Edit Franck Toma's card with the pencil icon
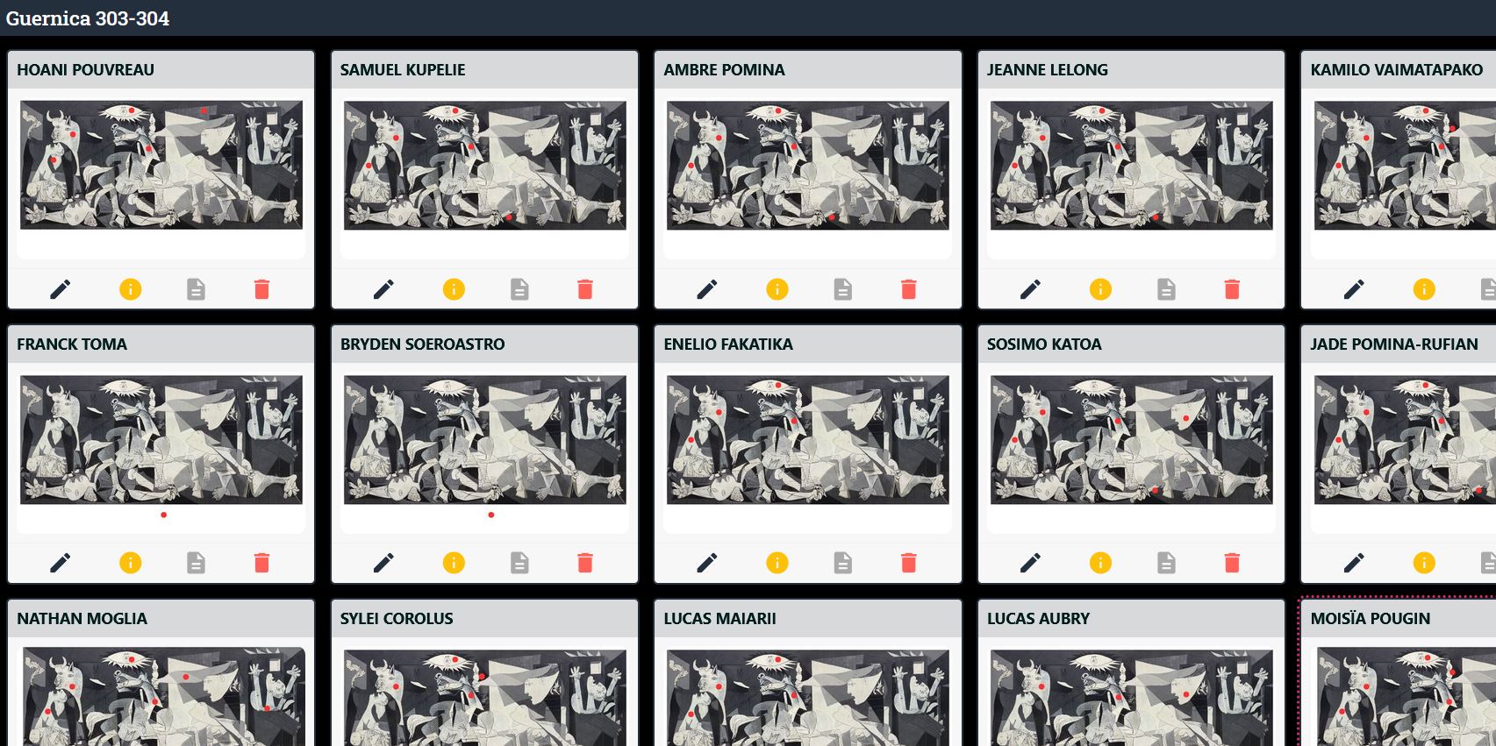Viewport: 1496px width, 746px height. tap(61, 563)
